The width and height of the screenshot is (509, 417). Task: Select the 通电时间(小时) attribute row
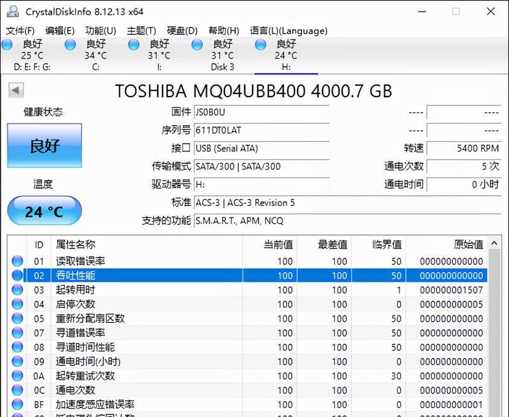click(248, 361)
